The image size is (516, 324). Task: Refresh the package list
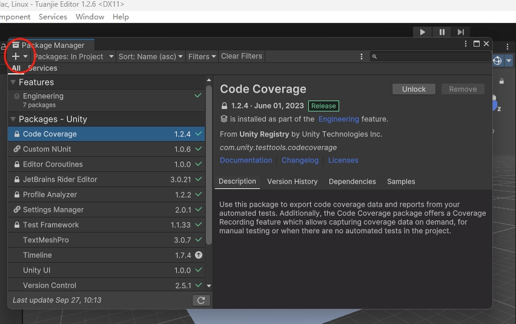(201, 300)
